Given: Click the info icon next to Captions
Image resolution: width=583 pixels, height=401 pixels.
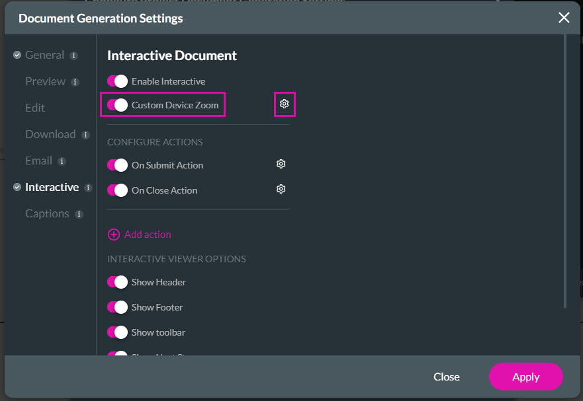Looking at the screenshot, I should click(79, 214).
